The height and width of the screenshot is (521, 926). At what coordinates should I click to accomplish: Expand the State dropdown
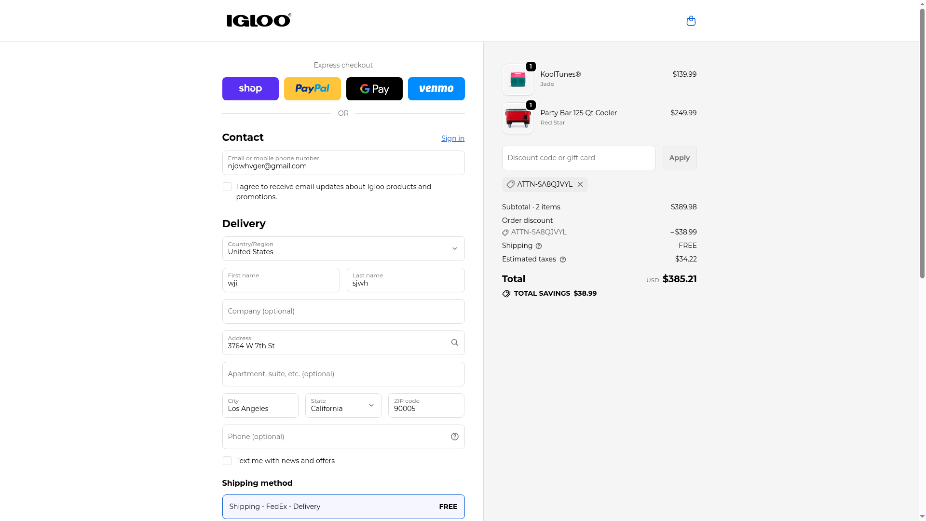[343, 405]
